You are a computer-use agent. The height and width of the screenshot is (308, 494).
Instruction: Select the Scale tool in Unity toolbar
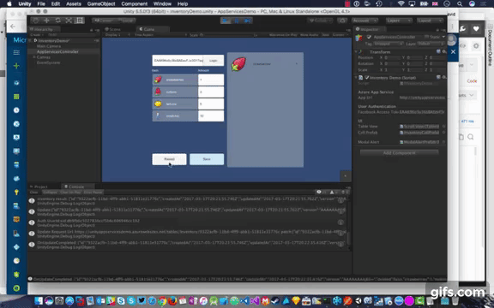[69, 21]
